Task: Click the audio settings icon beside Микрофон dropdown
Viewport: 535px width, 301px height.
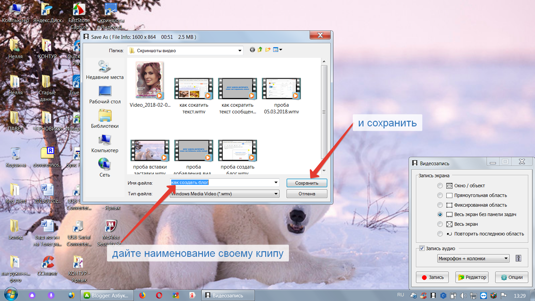Action: 518,258
